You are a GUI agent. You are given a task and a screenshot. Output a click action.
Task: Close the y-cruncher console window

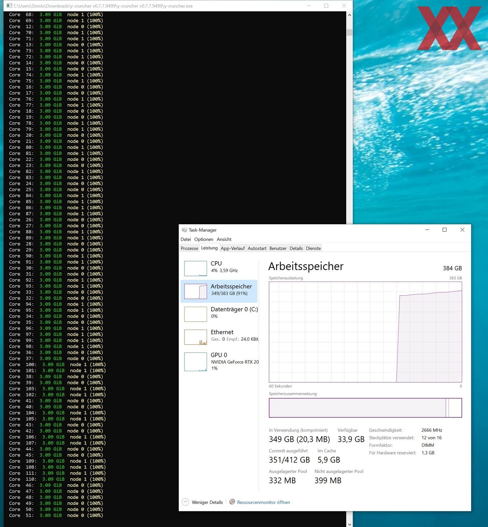point(344,5)
